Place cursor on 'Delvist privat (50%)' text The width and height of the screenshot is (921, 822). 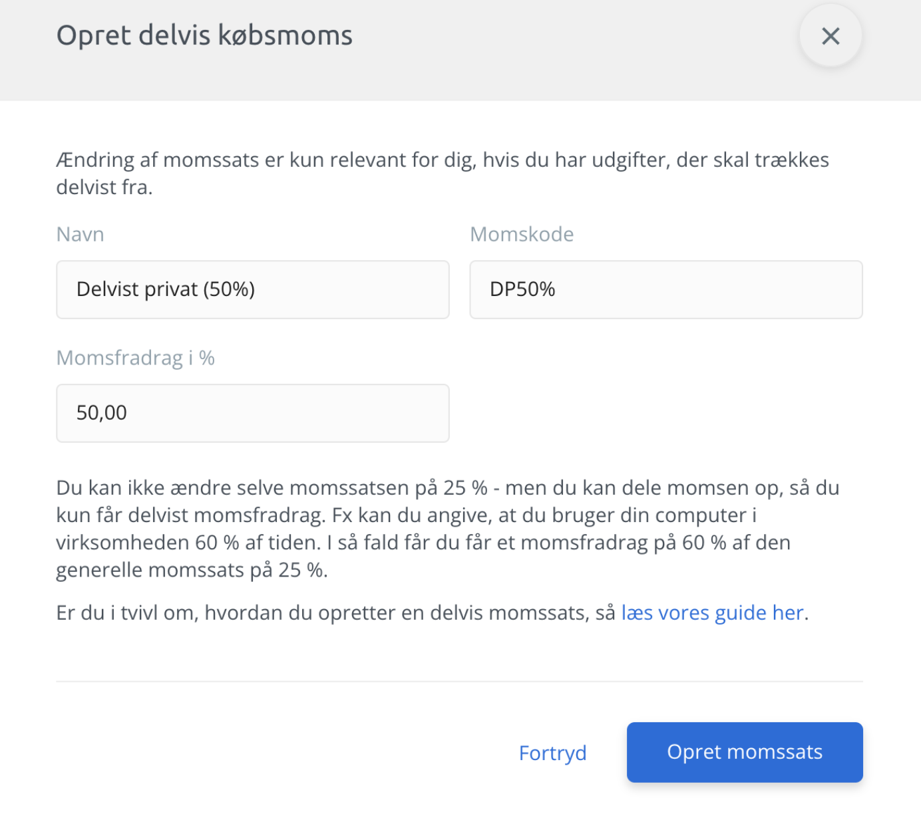click(x=166, y=289)
